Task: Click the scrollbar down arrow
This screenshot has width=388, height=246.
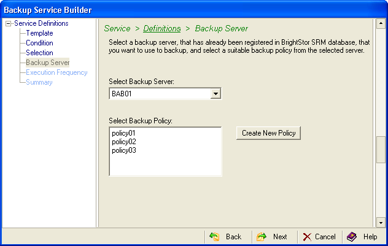Action: 381,223
